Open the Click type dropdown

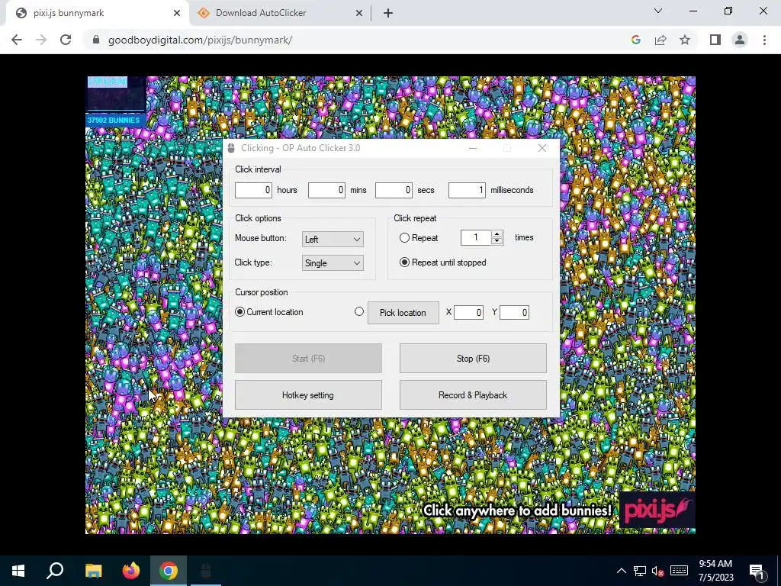pyautogui.click(x=333, y=263)
